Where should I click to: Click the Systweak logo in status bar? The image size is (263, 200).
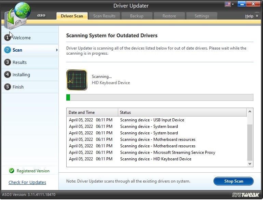click(246, 195)
